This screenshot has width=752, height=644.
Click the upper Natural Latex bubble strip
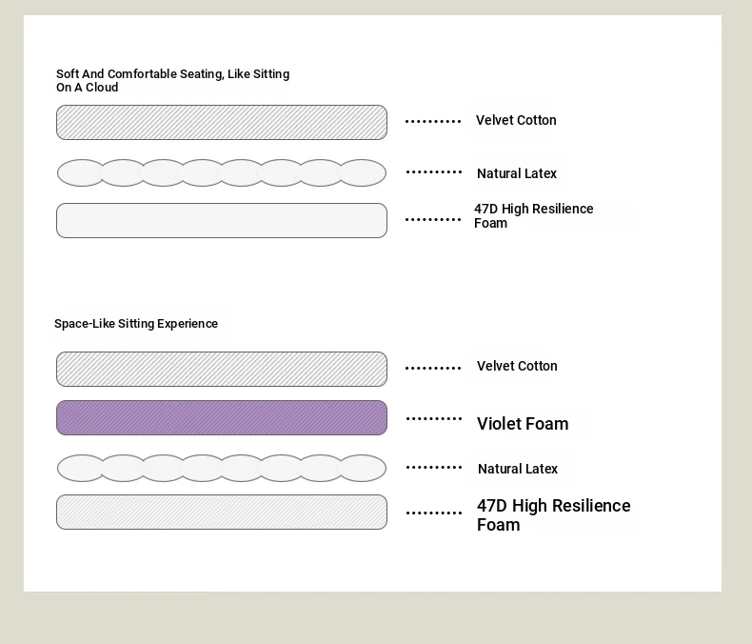(222, 172)
